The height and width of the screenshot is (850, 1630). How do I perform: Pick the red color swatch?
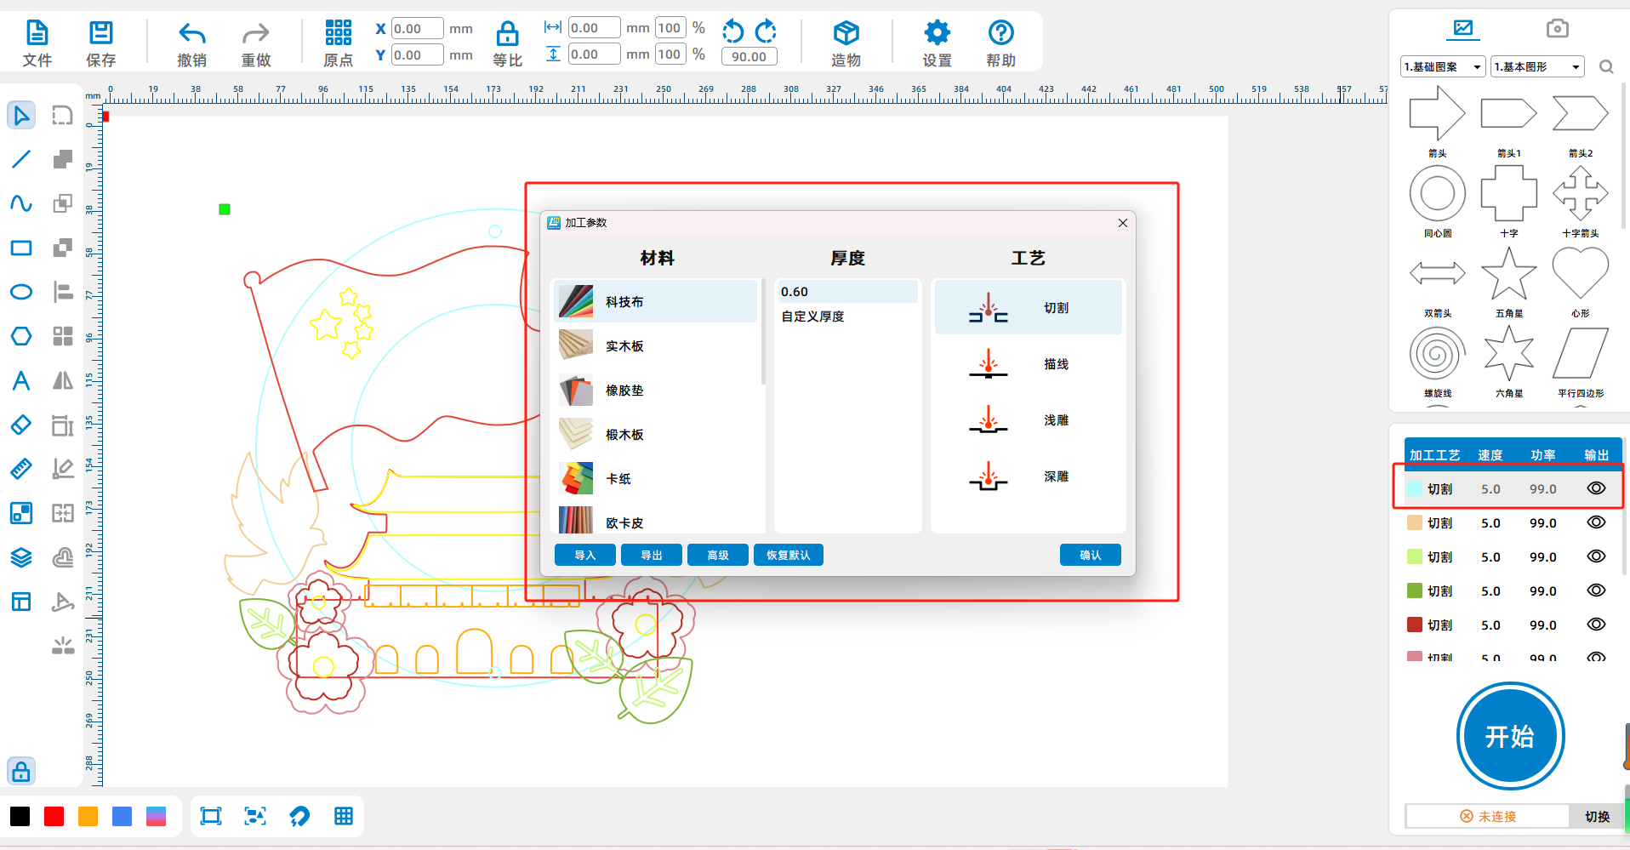(x=54, y=817)
